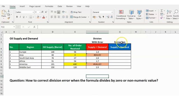Screen dimensions: 179x100
Task: Apply the fill color bucket
Action: pyautogui.click(x=38, y=17)
